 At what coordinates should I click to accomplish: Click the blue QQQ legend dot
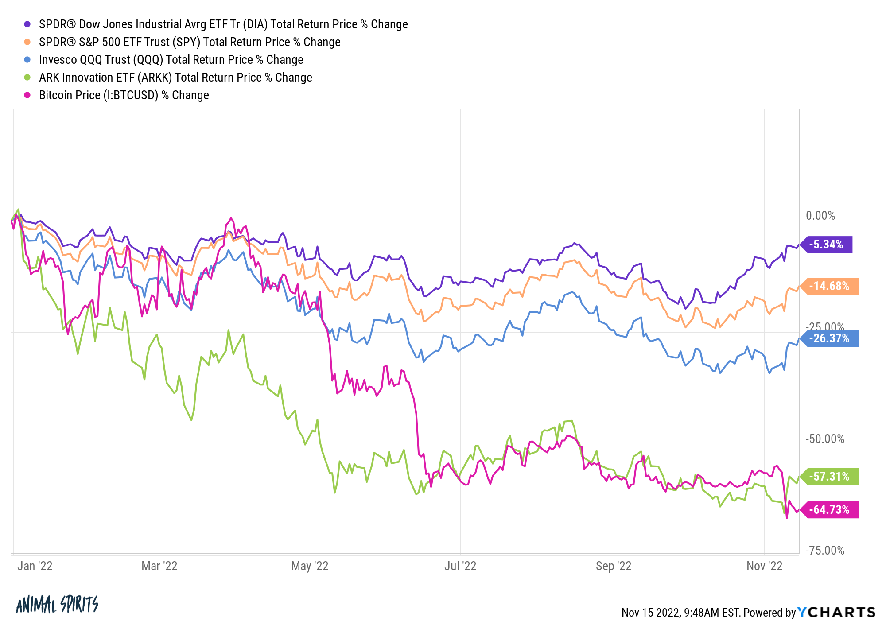tap(27, 60)
